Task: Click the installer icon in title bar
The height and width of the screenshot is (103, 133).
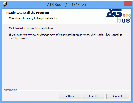Action: pos(4,4)
